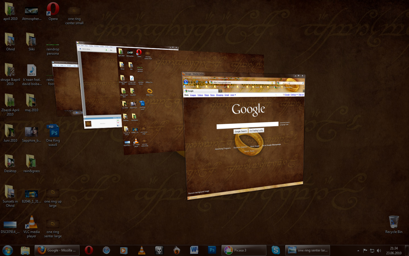The image size is (409, 256).
Task: Select the maj 2010 folder
Action: 32,103
